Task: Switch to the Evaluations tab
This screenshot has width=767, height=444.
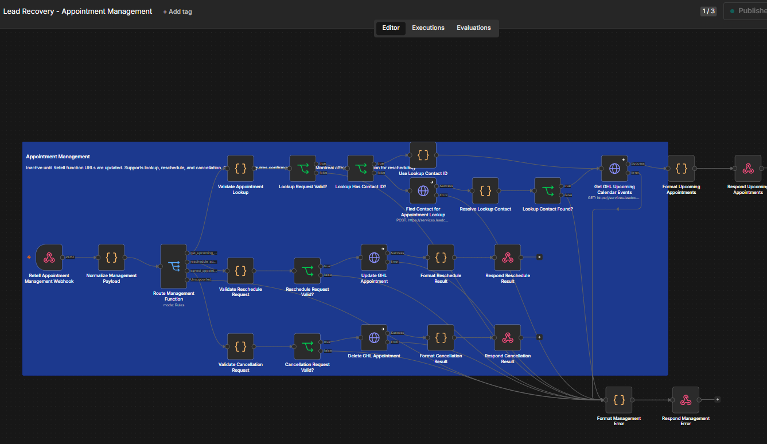Action: (x=474, y=28)
